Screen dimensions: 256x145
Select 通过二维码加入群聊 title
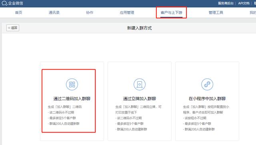tap(72, 99)
